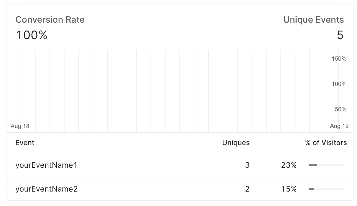
Task: Click the Unique Events heading
Action: 313,20
